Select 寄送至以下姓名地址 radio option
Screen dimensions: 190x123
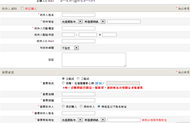pyautogui.click(x=99, y=106)
